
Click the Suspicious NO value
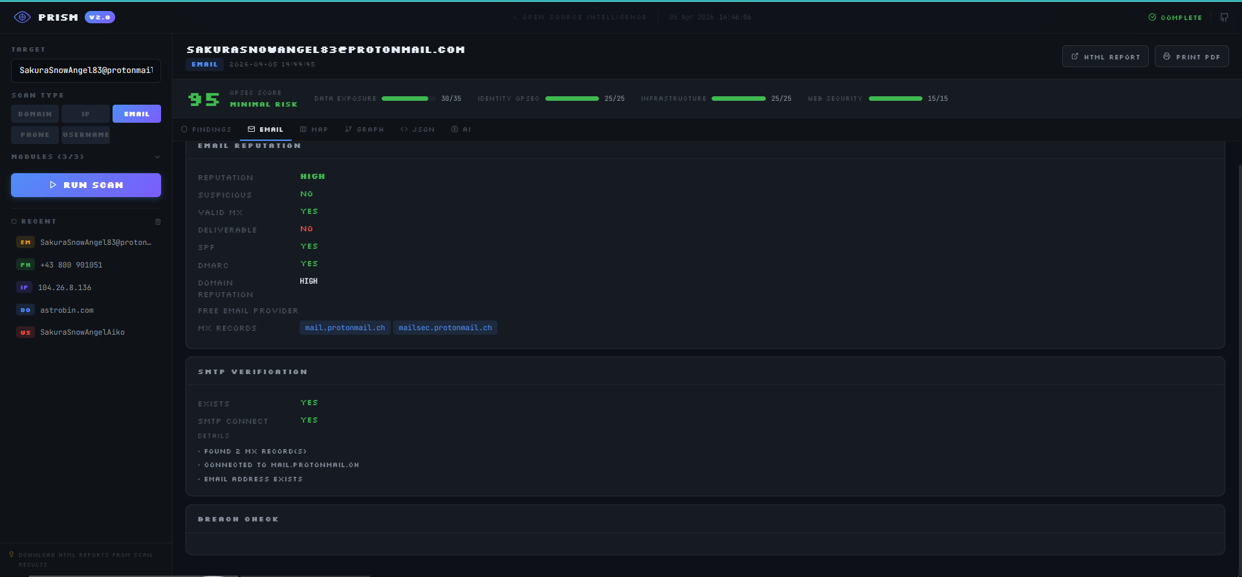tap(307, 194)
